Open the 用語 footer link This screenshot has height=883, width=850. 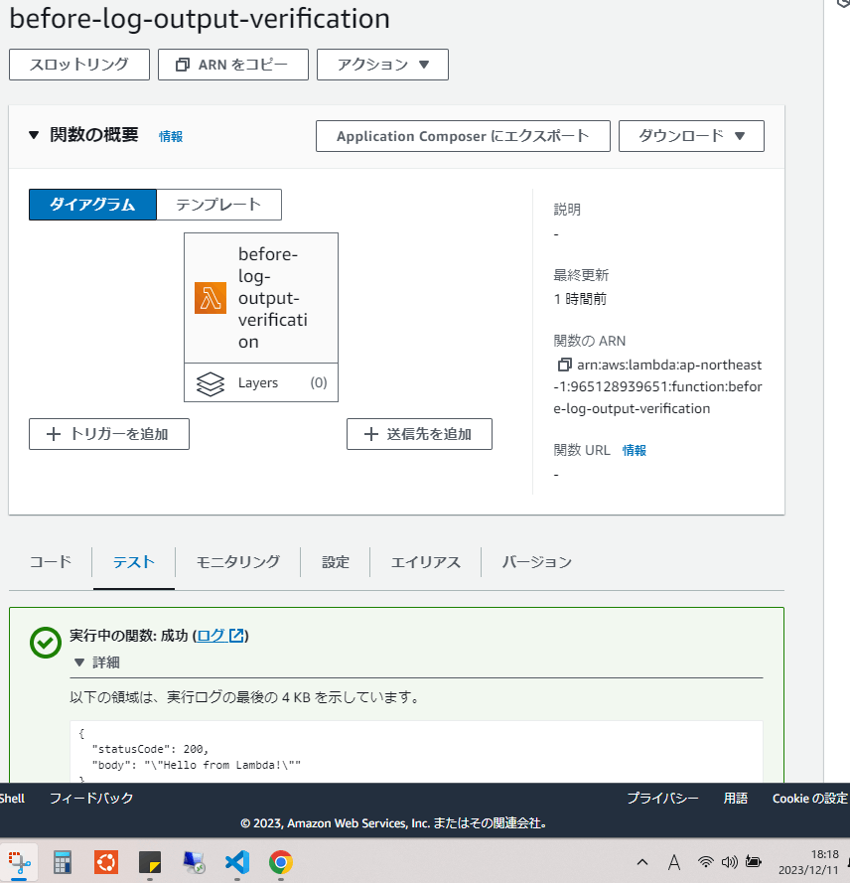(735, 798)
